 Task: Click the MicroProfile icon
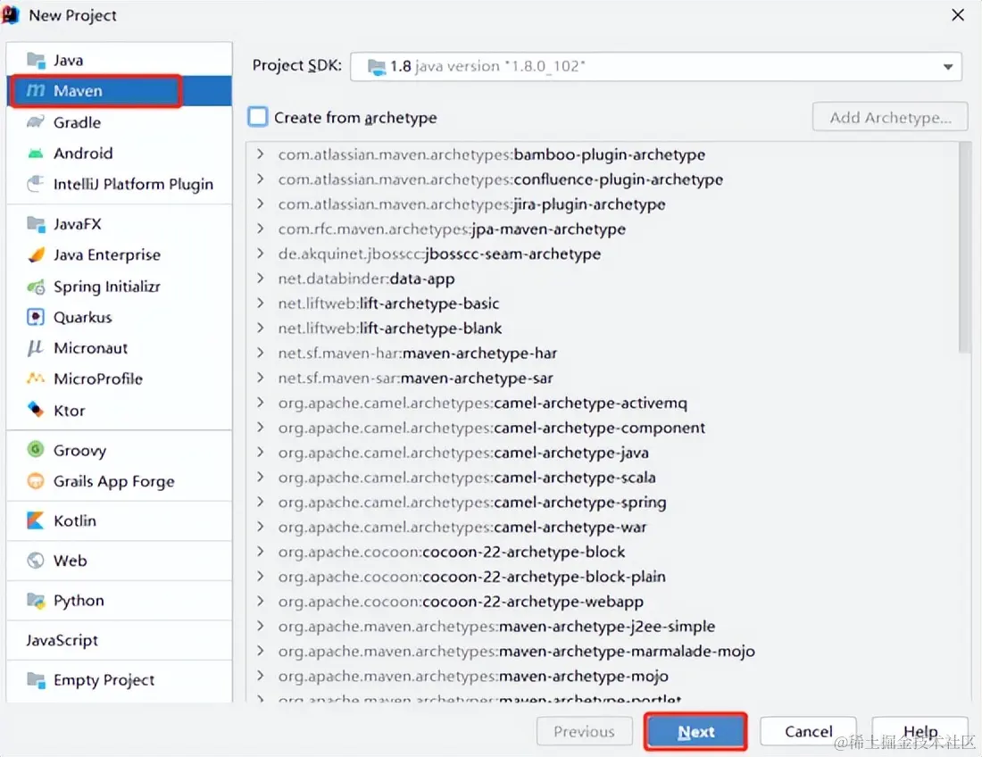36,378
